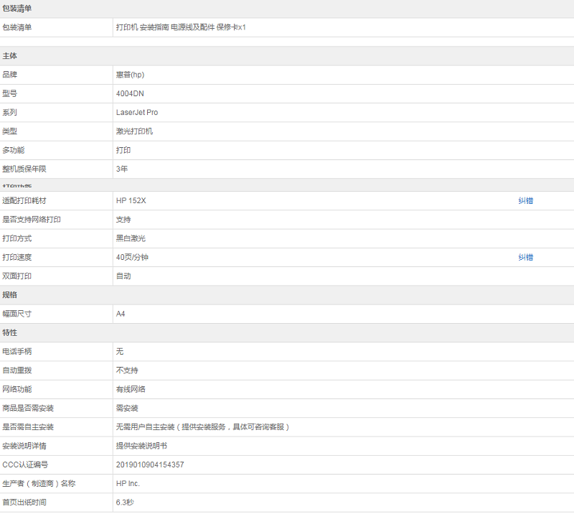This screenshot has width=574, height=532.
Task: Click the 多功能 row label
Action: [x=13, y=150]
